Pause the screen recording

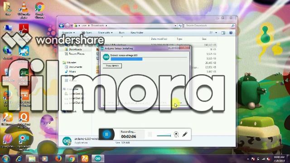(107, 134)
